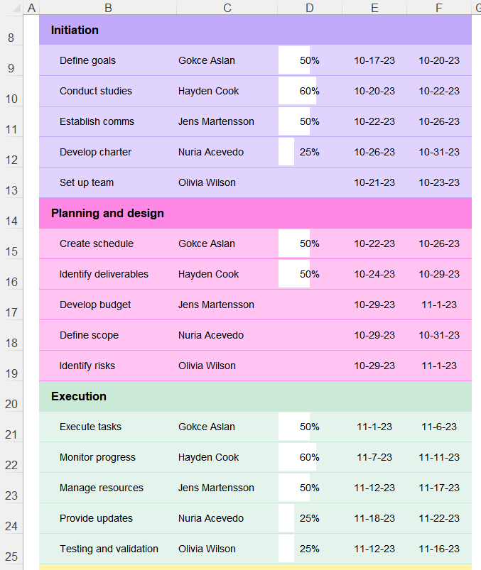Click Jens Martensson in Develop budget row
Screen dimensions: 481x570
coord(216,305)
